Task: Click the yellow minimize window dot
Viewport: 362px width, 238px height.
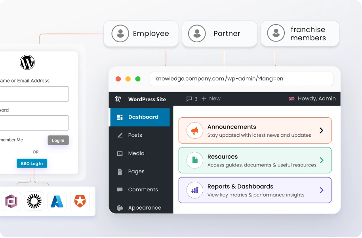Action: (128, 79)
